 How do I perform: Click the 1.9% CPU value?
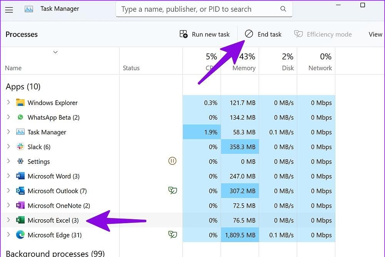[211, 132]
